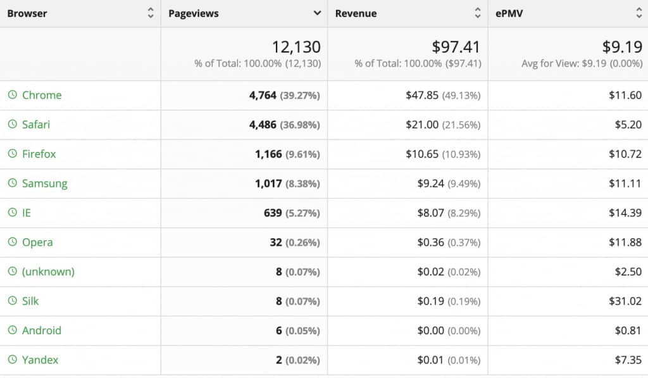Click the clock icon beside Yandex
This screenshot has width=648, height=378.
14,360
